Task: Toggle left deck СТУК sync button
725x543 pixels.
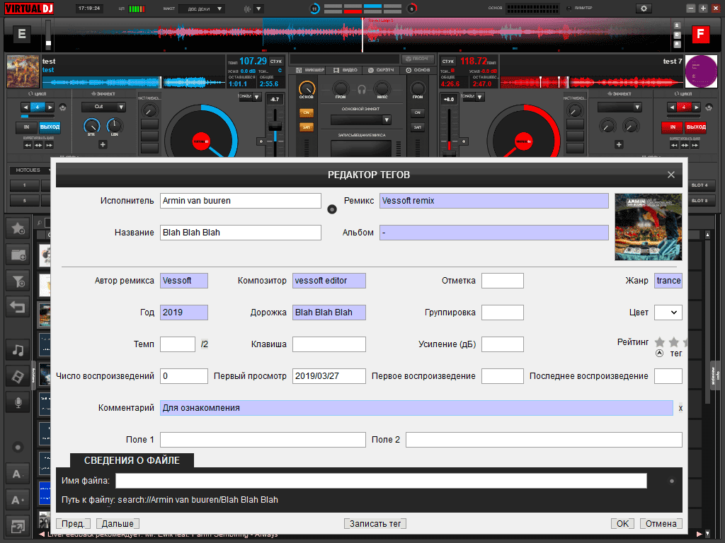Action: pyautogui.click(x=276, y=62)
